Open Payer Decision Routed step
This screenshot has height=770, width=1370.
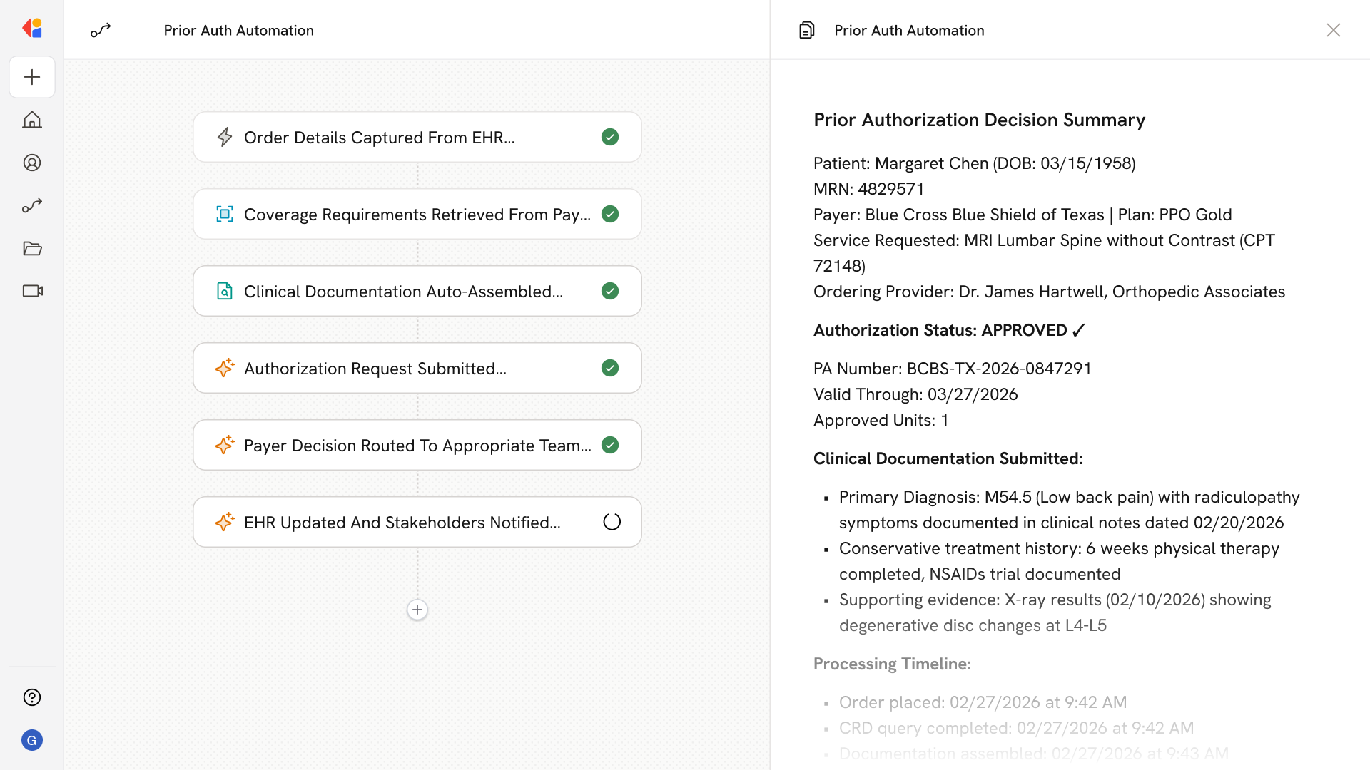(417, 445)
